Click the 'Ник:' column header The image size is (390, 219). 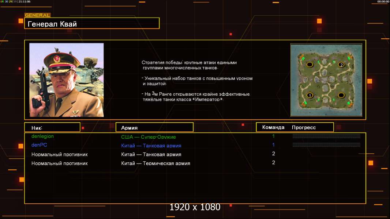52,127
